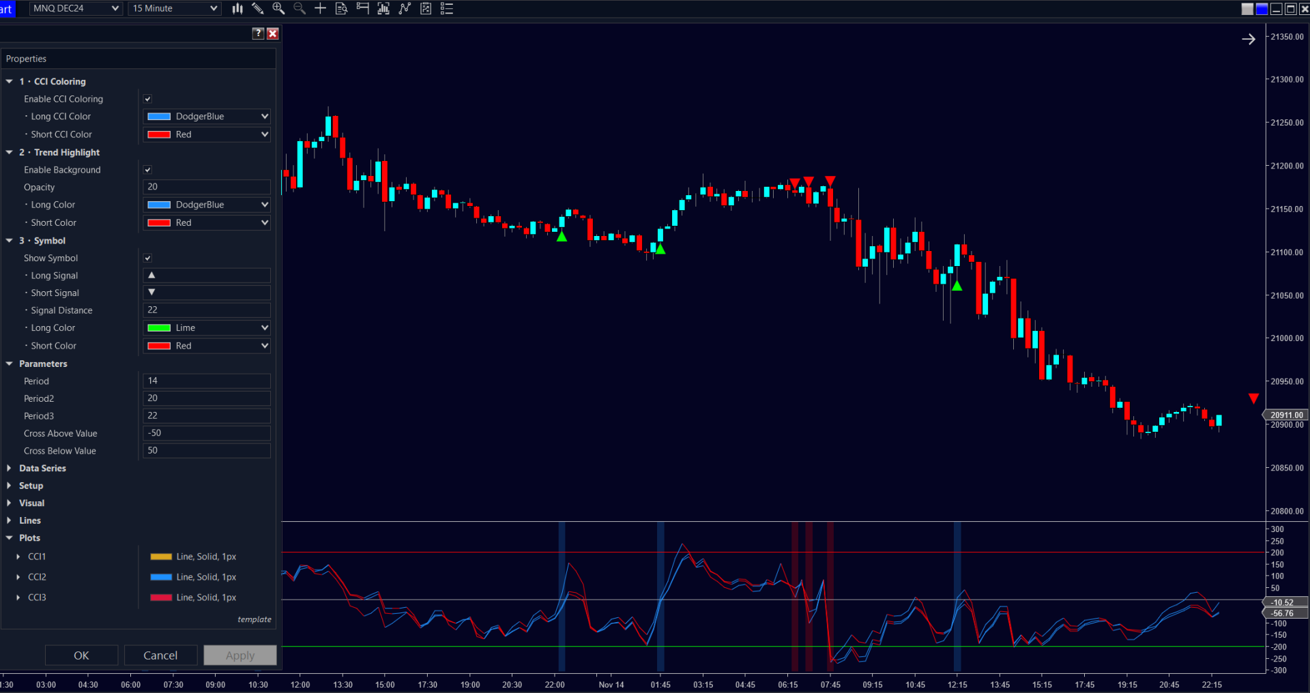Click the bar/candlestick chart style icon
This screenshot has height=693, width=1310.
(x=237, y=8)
